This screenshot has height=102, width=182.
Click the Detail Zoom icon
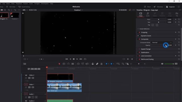[x=123, y=64]
